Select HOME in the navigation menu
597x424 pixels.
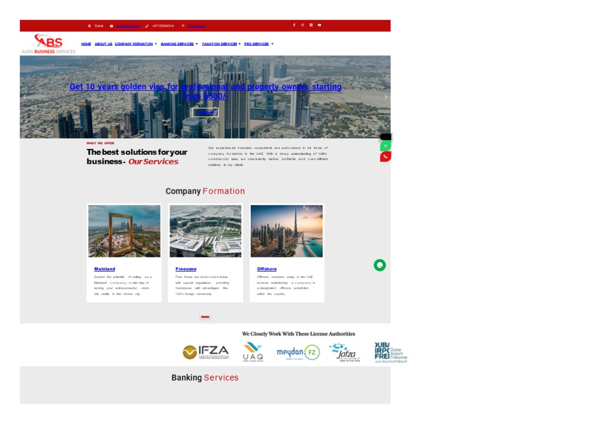click(86, 44)
